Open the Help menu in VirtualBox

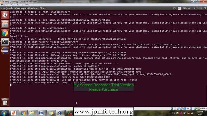coord(27,5)
